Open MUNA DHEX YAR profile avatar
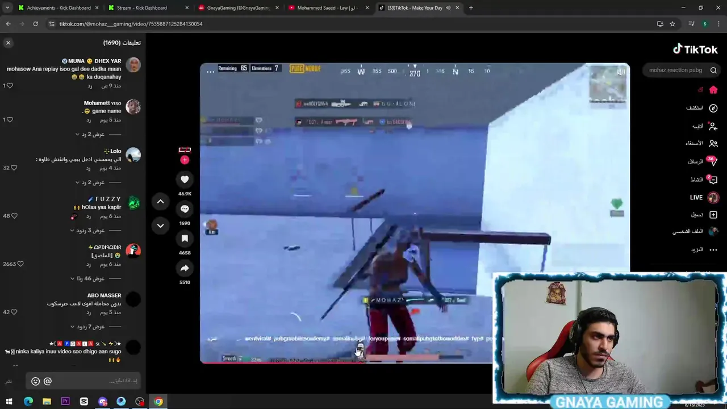 click(x=133, y=65)
